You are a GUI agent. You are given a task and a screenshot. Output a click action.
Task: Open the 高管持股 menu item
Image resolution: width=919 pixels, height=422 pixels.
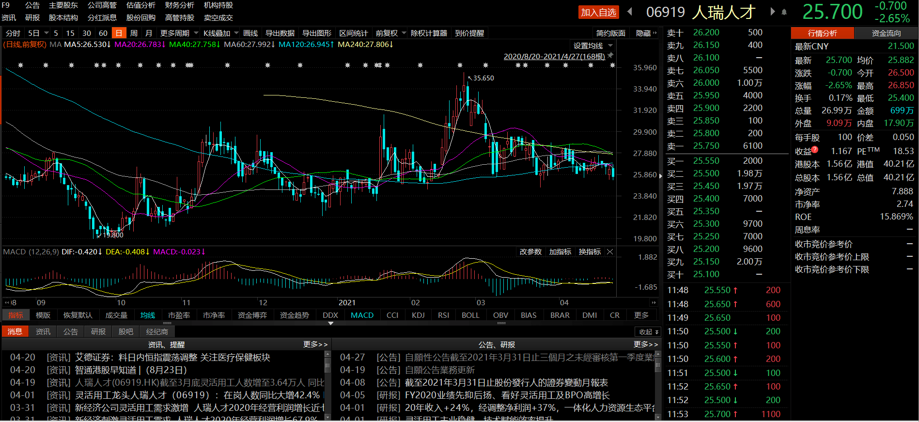click(x=180, y=18)
